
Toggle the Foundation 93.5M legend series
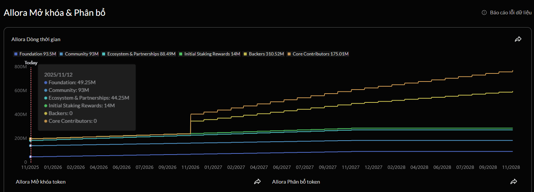[35, 54]
